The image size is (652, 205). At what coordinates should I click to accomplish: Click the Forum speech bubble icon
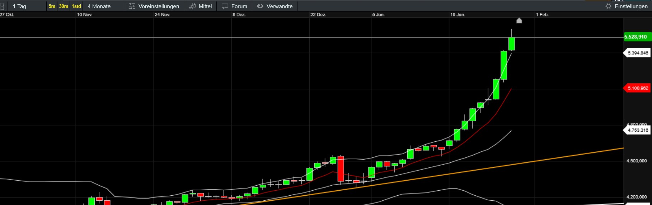tap(225, 6)
